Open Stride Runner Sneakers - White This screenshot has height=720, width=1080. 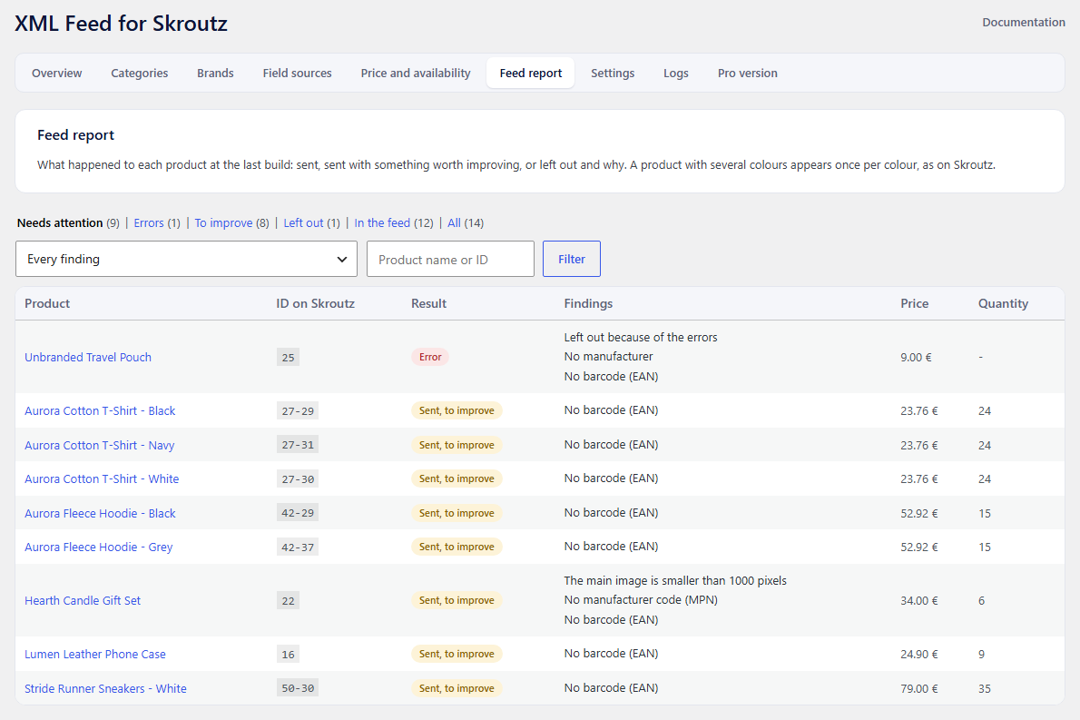[105, 688]
